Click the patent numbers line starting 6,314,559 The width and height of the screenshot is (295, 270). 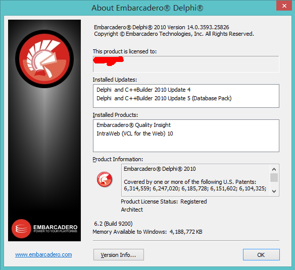coord(195,188)
